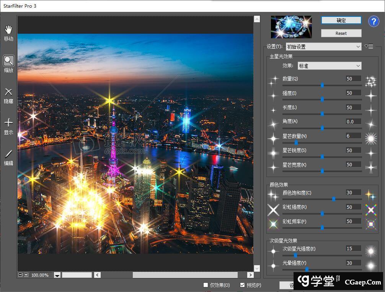This screenshot has height=292, width=385.
Task: Select the Zoom (缩放) magnifier tool
Action: click(x=8, y=61)
